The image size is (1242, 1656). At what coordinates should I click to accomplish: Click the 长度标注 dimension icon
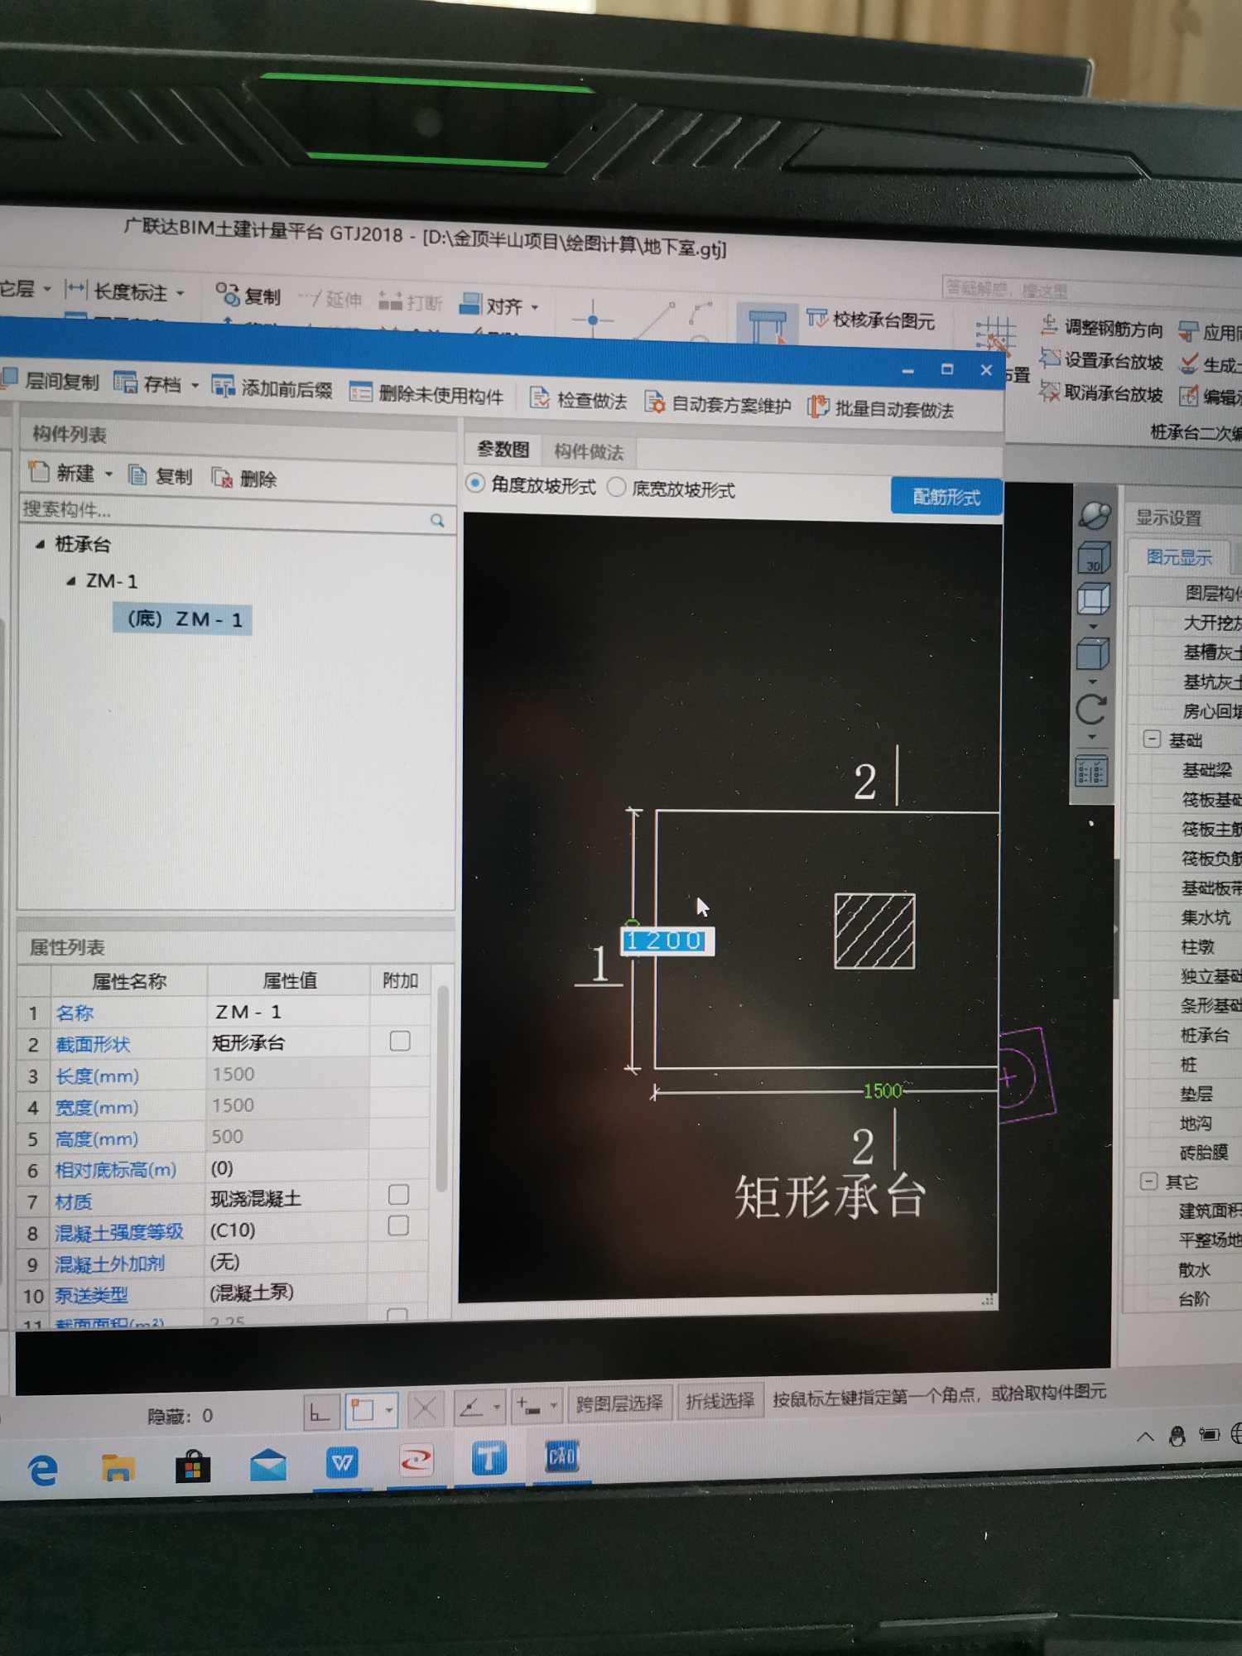75,289
